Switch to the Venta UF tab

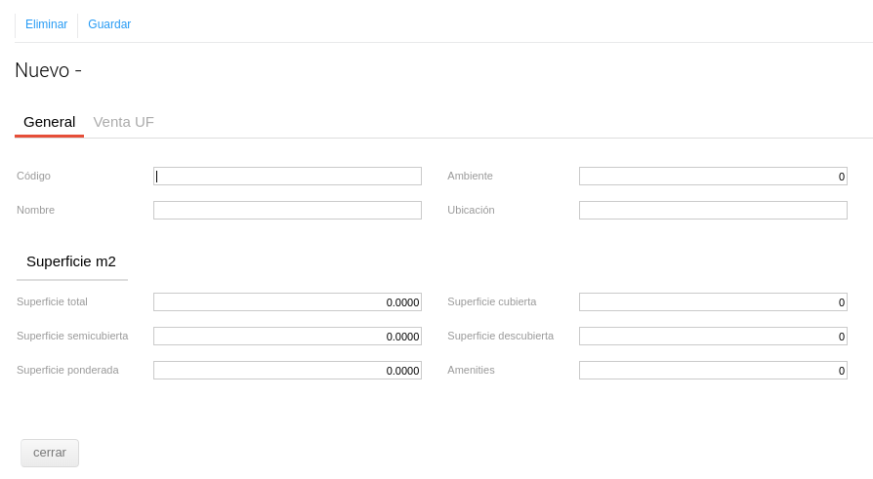tap(123, 122)
